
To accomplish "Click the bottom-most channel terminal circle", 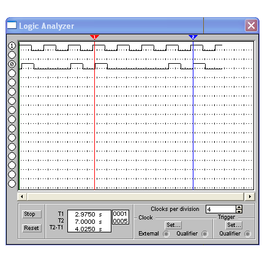I will point(12,183).
